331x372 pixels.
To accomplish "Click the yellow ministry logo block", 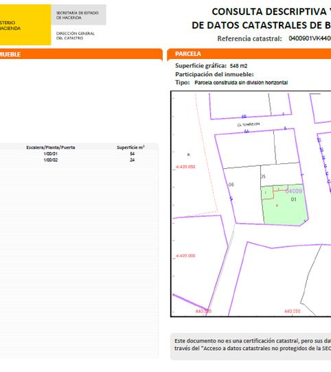I will pos(25,25).
